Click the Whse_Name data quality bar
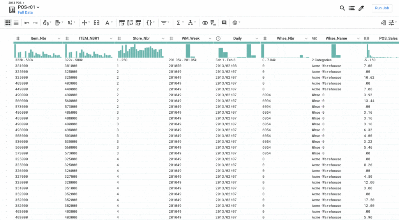The image size is (399, 220). click(x=336, y=43)
